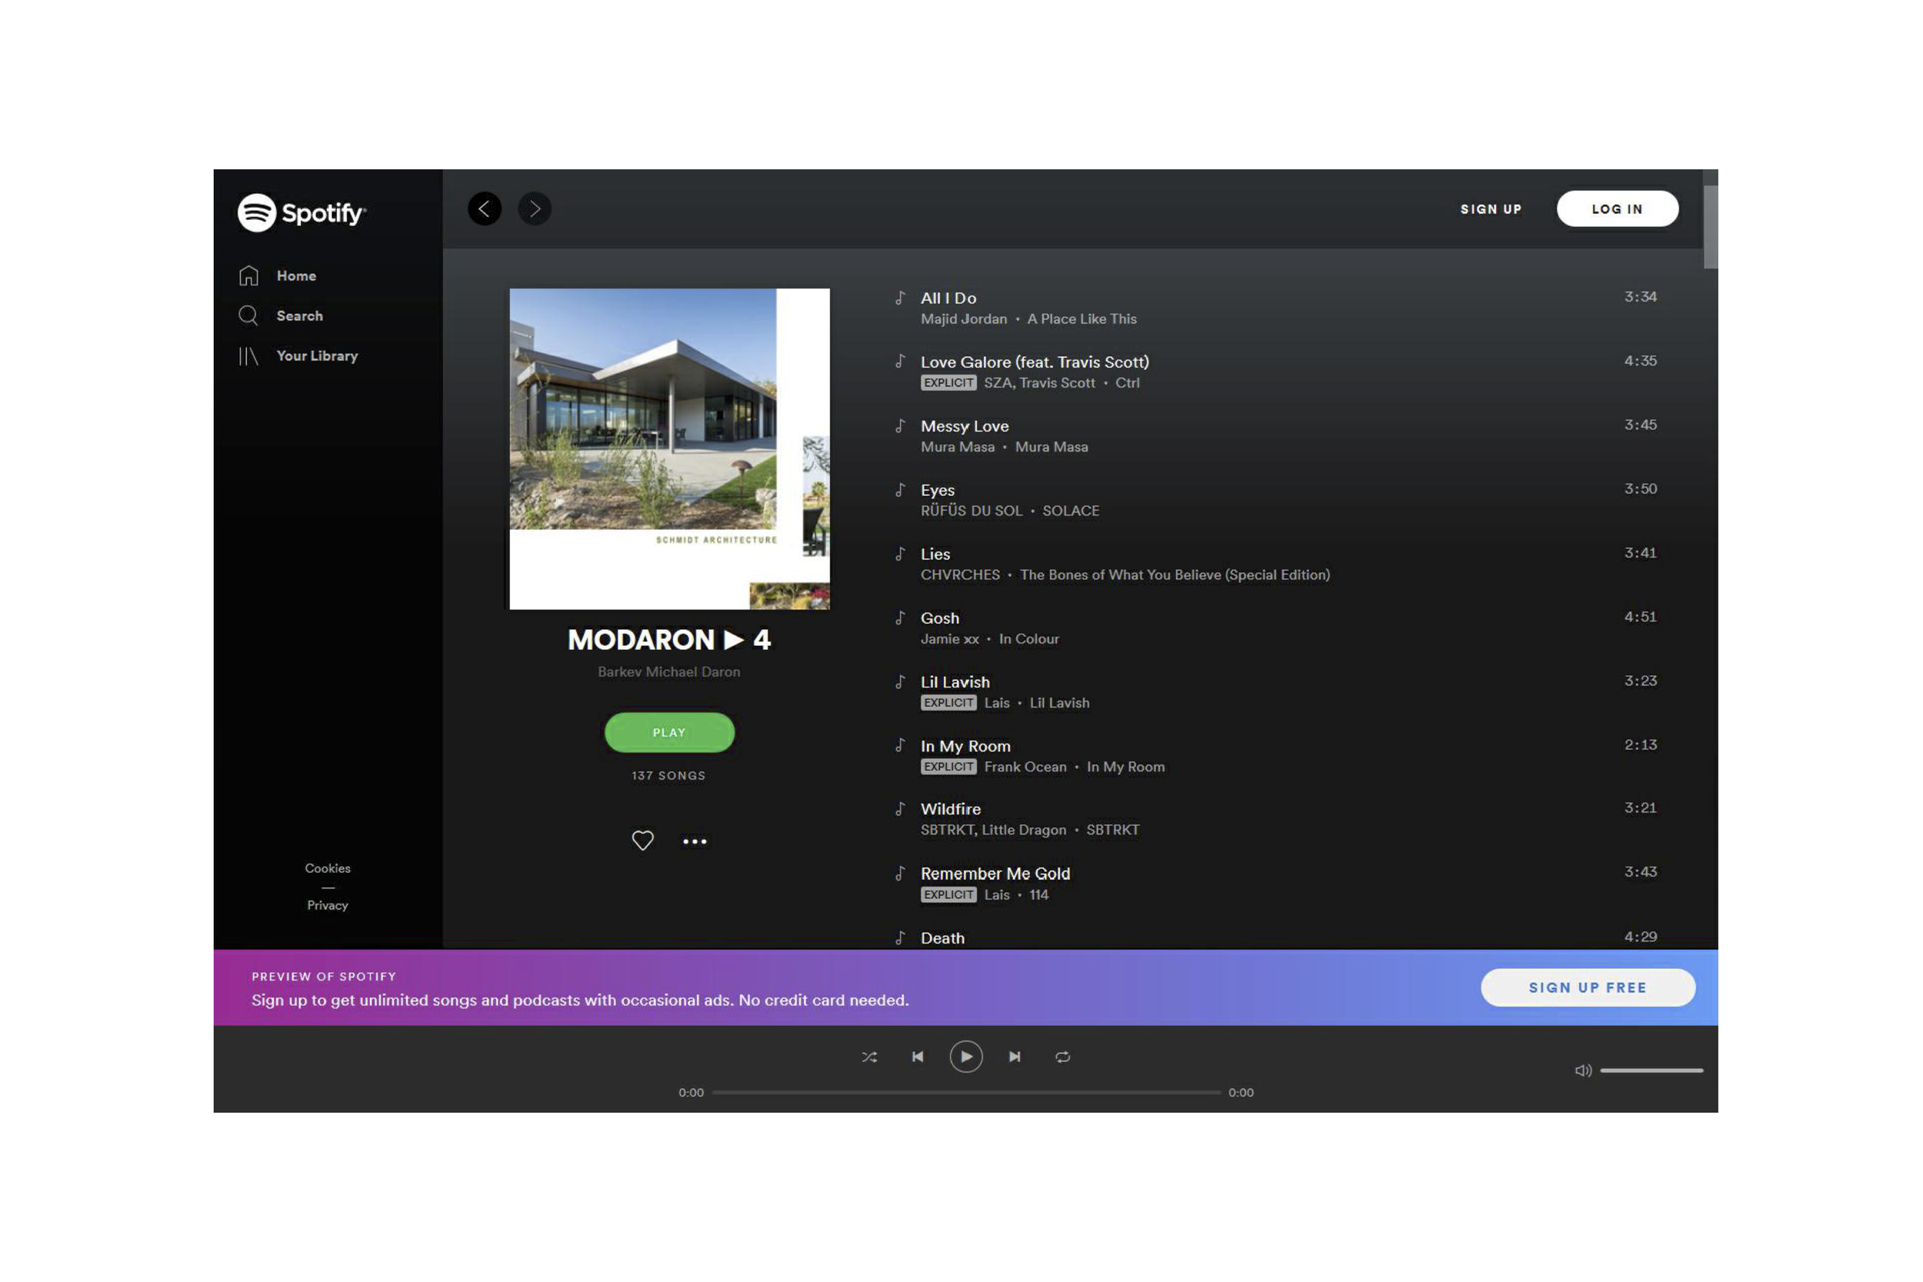Like playlist with heart icon
Image resolution: width=1923 pixels, height=1282 pixels.
tap(642, 841)
